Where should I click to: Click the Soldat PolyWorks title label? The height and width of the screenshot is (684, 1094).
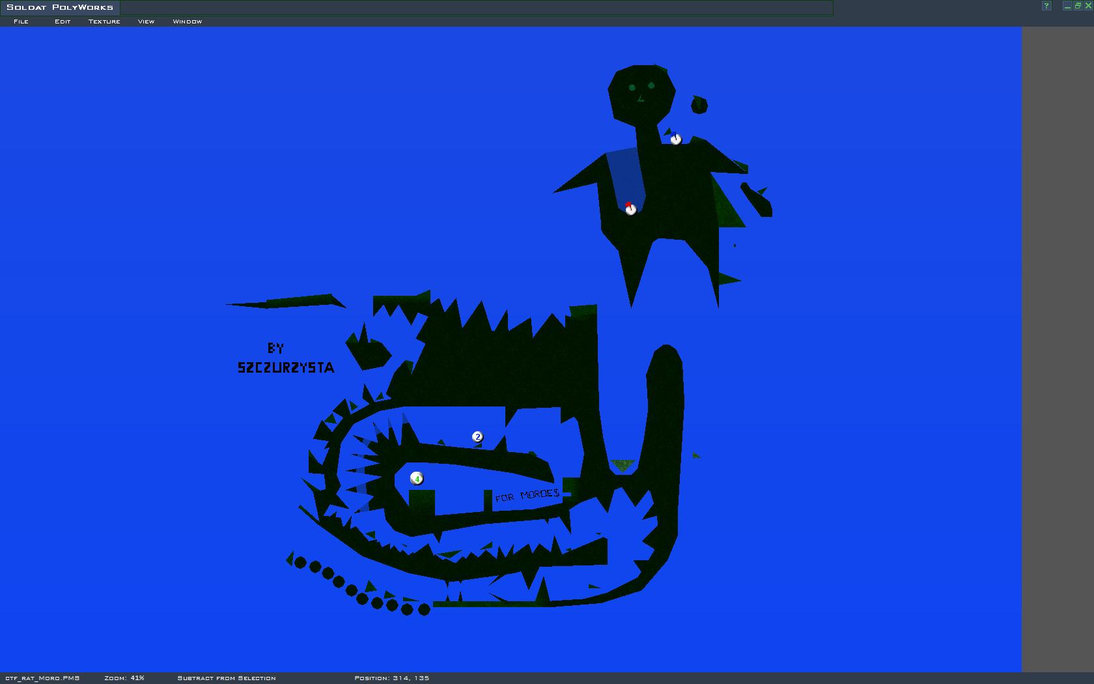[60, 7]
